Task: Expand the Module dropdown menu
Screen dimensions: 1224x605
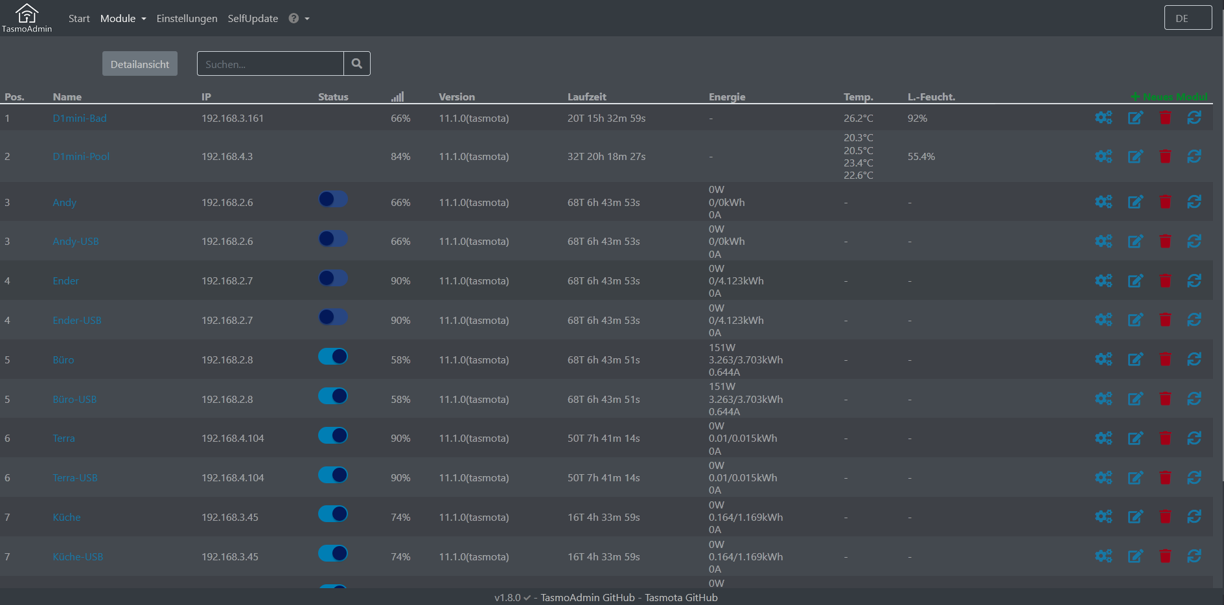Action: click(123, 18)
